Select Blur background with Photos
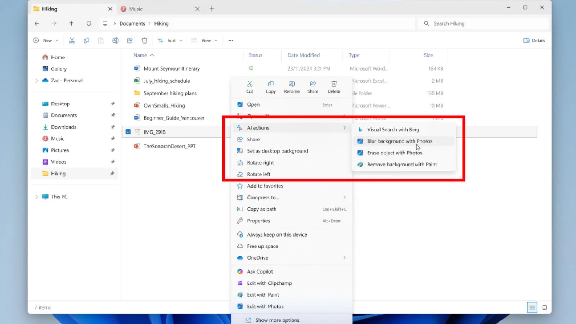The image size is (576, 324). click(x=400, y=141)
